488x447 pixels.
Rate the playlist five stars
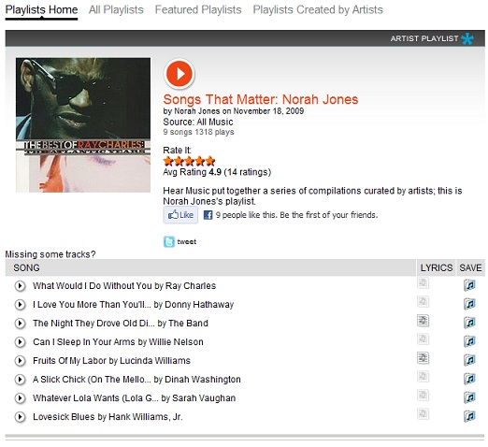tap(210, 161)
